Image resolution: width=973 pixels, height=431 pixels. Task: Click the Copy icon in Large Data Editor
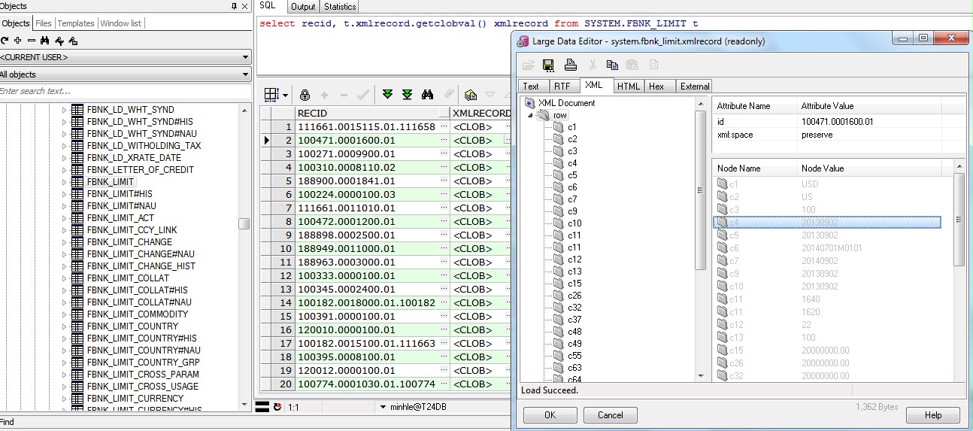point(612,65)
